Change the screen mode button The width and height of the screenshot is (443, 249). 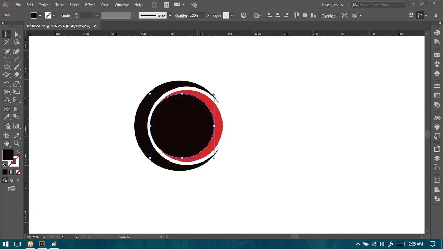(12, 188)
